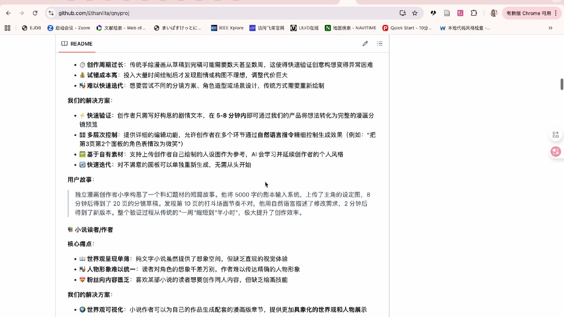The width and height of the screenshot is (564, 317).
Task: Open the Extensions puzzle icon
Action: coord(474,13)
